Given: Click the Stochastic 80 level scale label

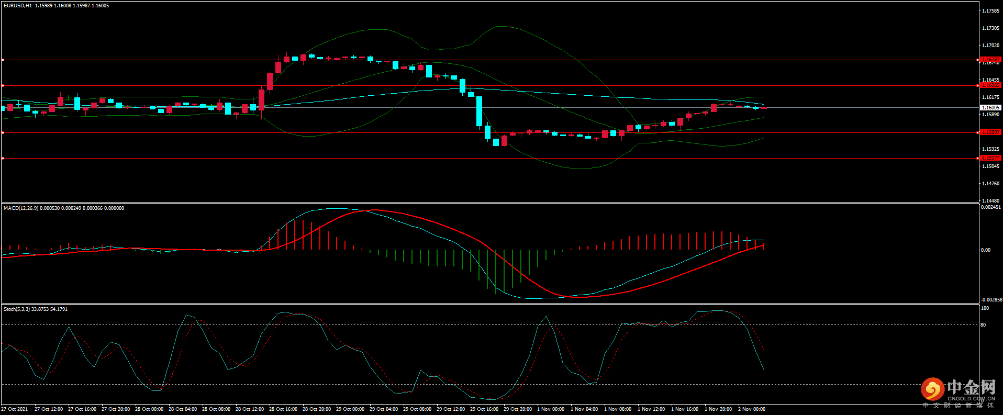Looking at the screenshot, I should click(983, 325).
